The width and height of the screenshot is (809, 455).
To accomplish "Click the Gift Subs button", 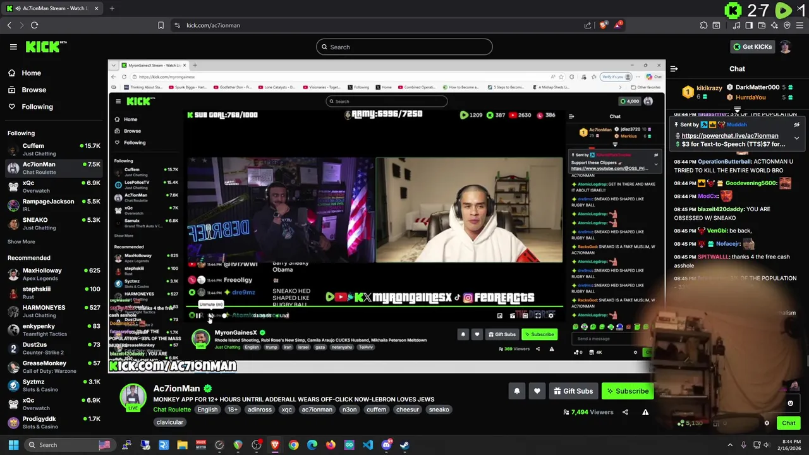I will click(x=573, y=391).
